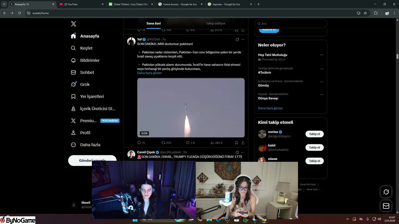Click reply icon on Ysf post

pyautogui.click(x=139, y=143)
